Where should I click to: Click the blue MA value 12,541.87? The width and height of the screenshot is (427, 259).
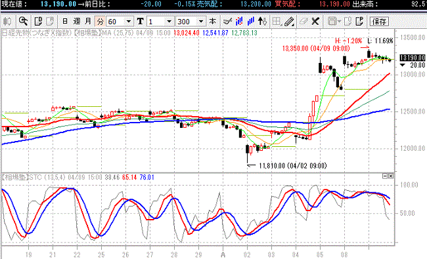215,33
